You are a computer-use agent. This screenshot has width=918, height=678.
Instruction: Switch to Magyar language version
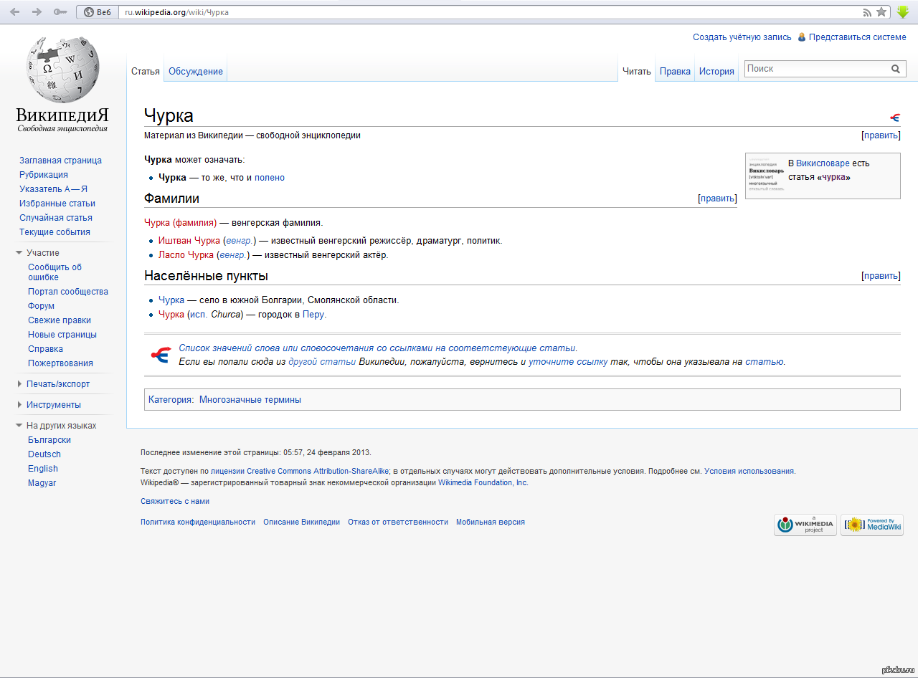click(x=42, y=483)
